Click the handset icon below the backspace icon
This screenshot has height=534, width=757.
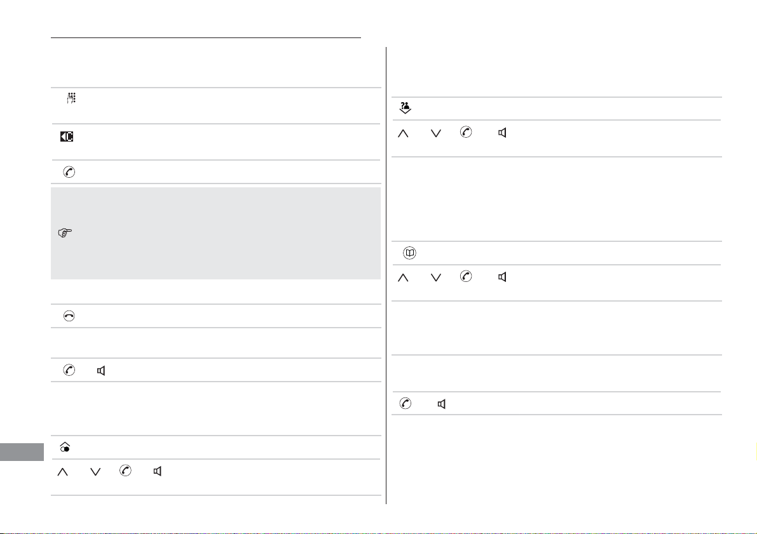click(x=69, y=171)
